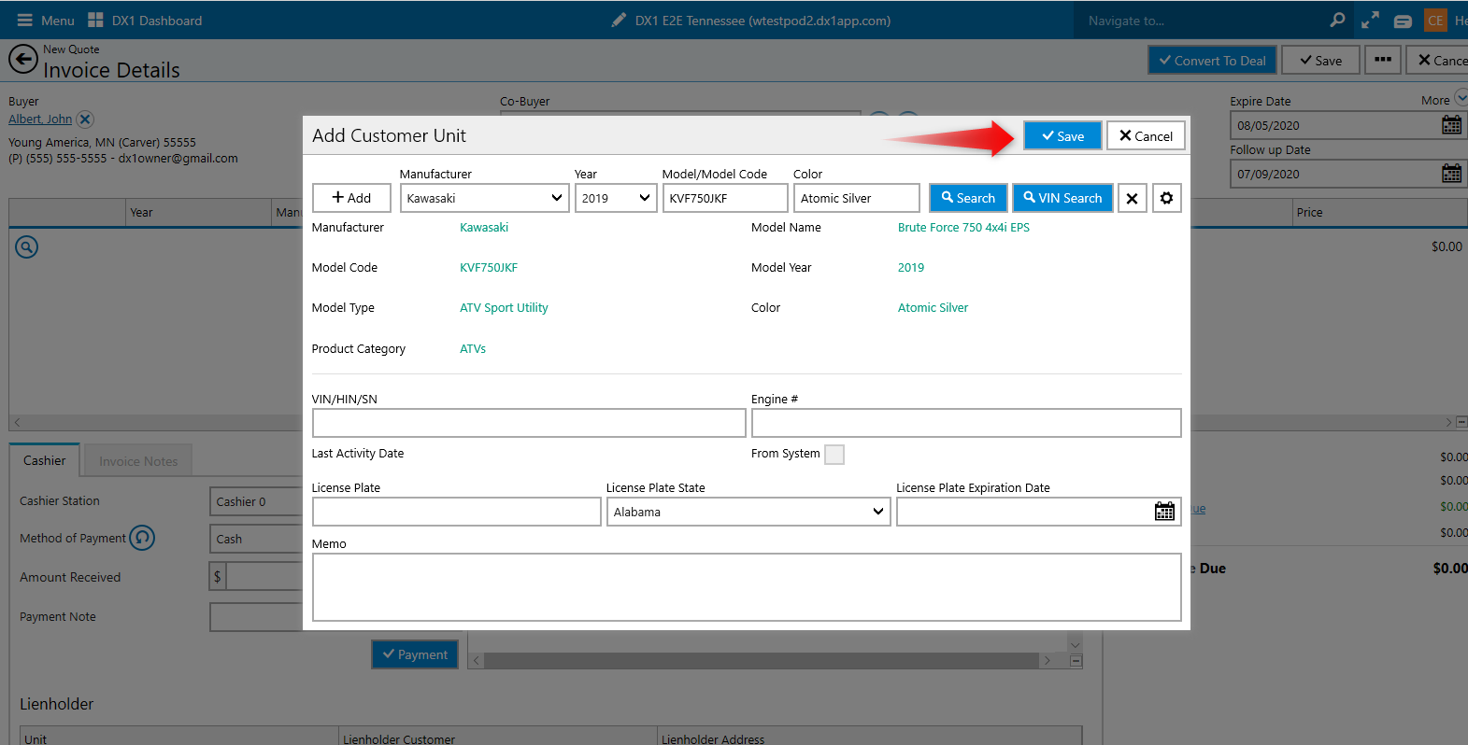The image size is (1468, 745).
Task: Click the Follow up Date field 07/09/2020
Action: pyautogui.click(x=1334, y=174)
